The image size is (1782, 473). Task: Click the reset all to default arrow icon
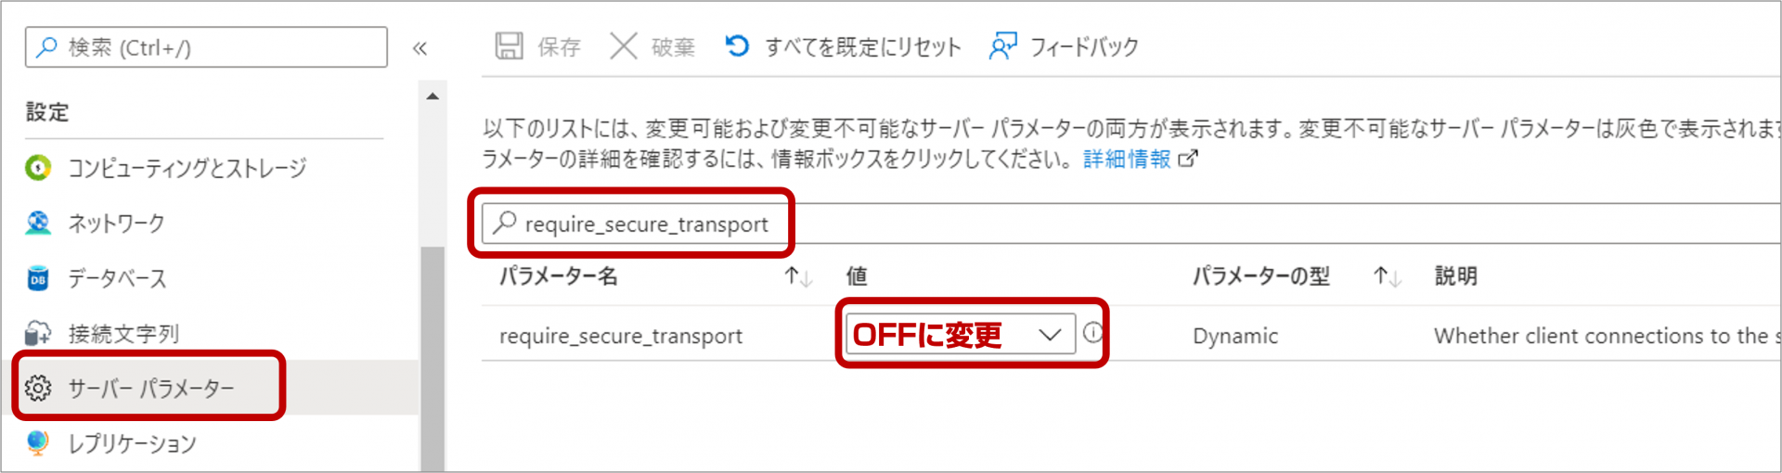point(738,45)
